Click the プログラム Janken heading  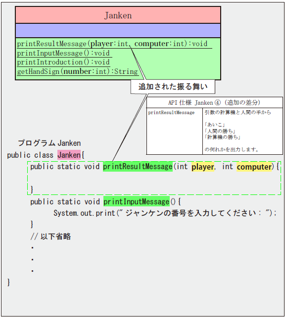tap(49, 143)
